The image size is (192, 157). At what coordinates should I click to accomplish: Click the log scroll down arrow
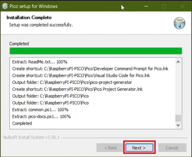(x=178, y=125)
